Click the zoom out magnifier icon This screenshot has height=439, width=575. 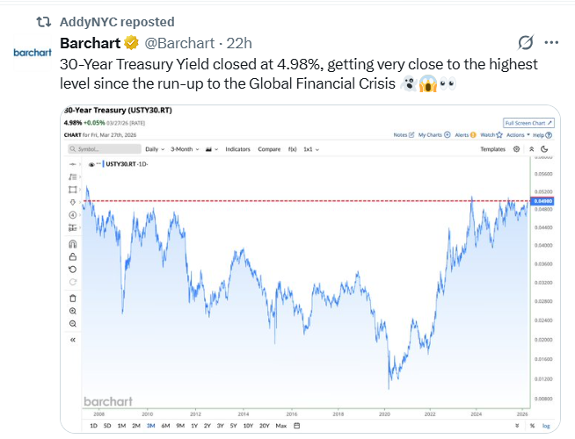coord(73,324)
